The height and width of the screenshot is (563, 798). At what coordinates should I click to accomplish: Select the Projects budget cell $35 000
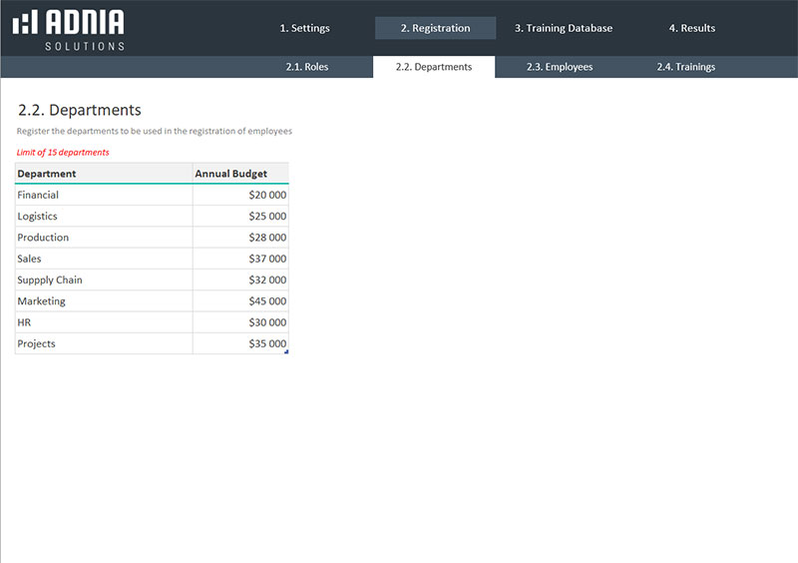[x=240, y=344]
